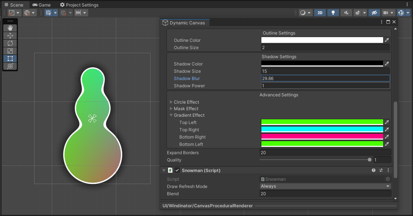Use eyedropper for Bottom Right color
The width and height of the screenshot is (413, 216).
point(387,137)
